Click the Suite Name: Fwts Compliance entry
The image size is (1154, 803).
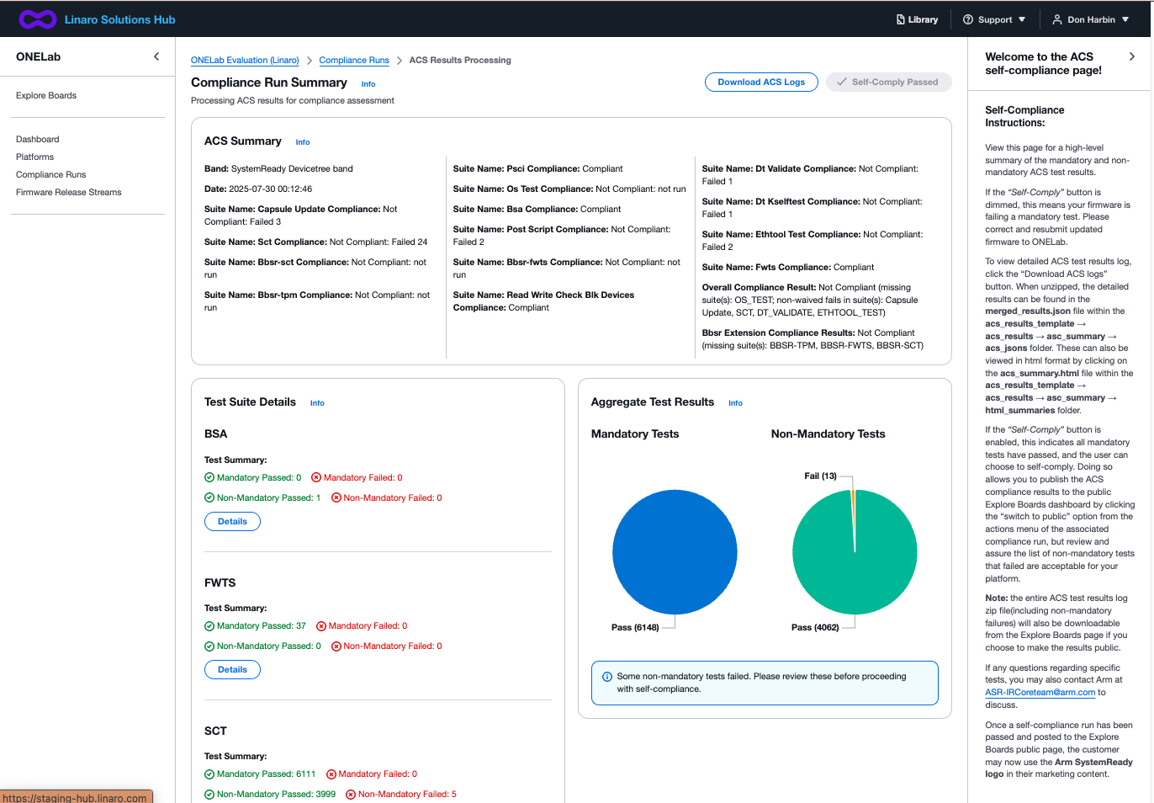point(788,267)
